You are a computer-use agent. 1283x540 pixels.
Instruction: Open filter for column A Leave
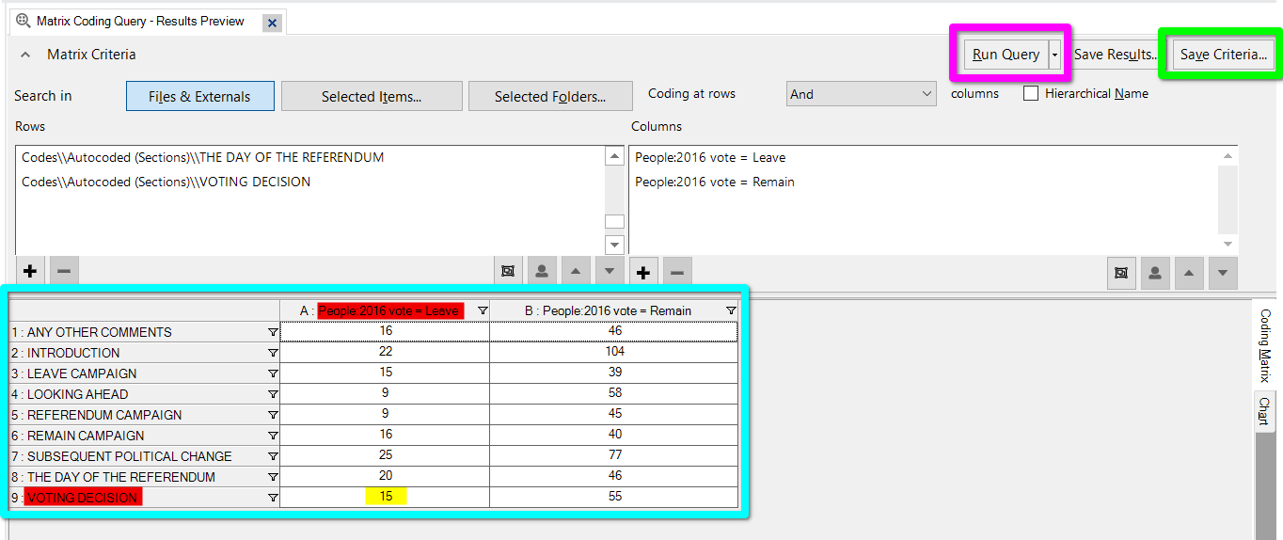coord(483,310)
